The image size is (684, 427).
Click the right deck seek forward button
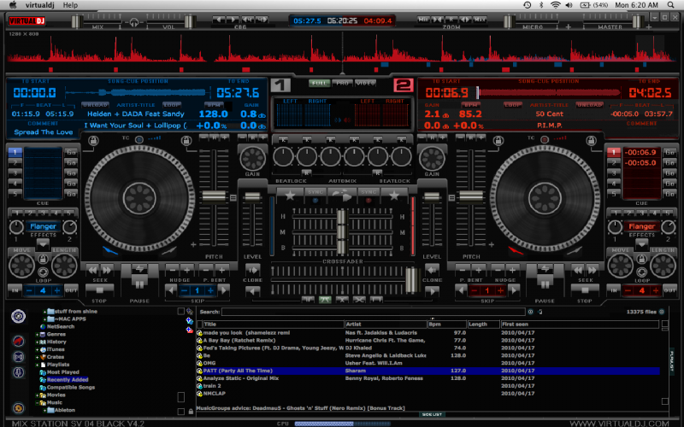click(591, 270)
